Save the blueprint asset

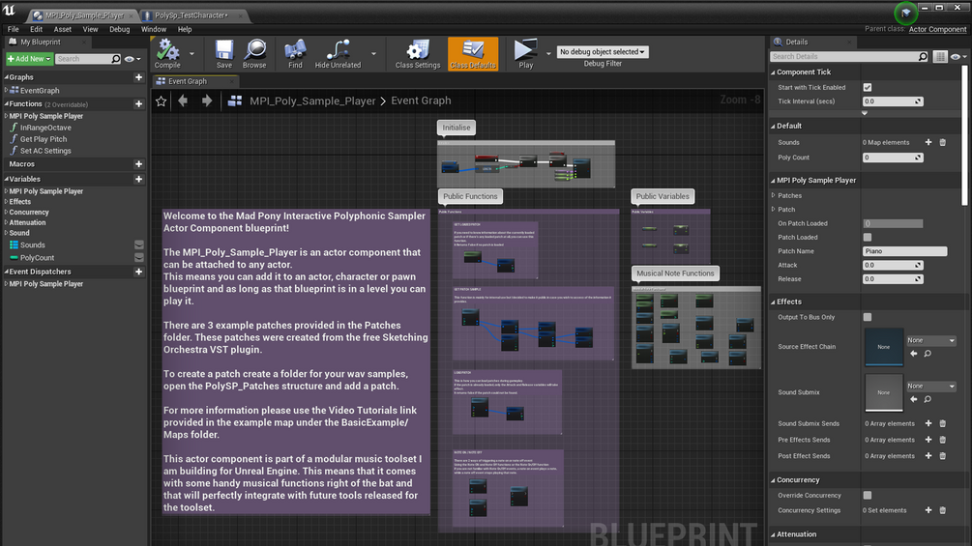click(x=223, y=53)
